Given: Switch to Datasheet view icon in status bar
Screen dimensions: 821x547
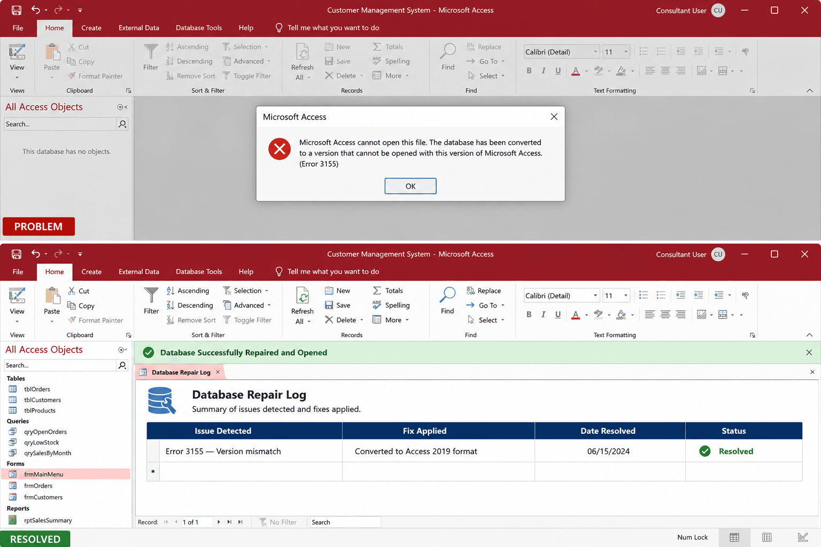Looking at the screenshot, I should (734, 537).
